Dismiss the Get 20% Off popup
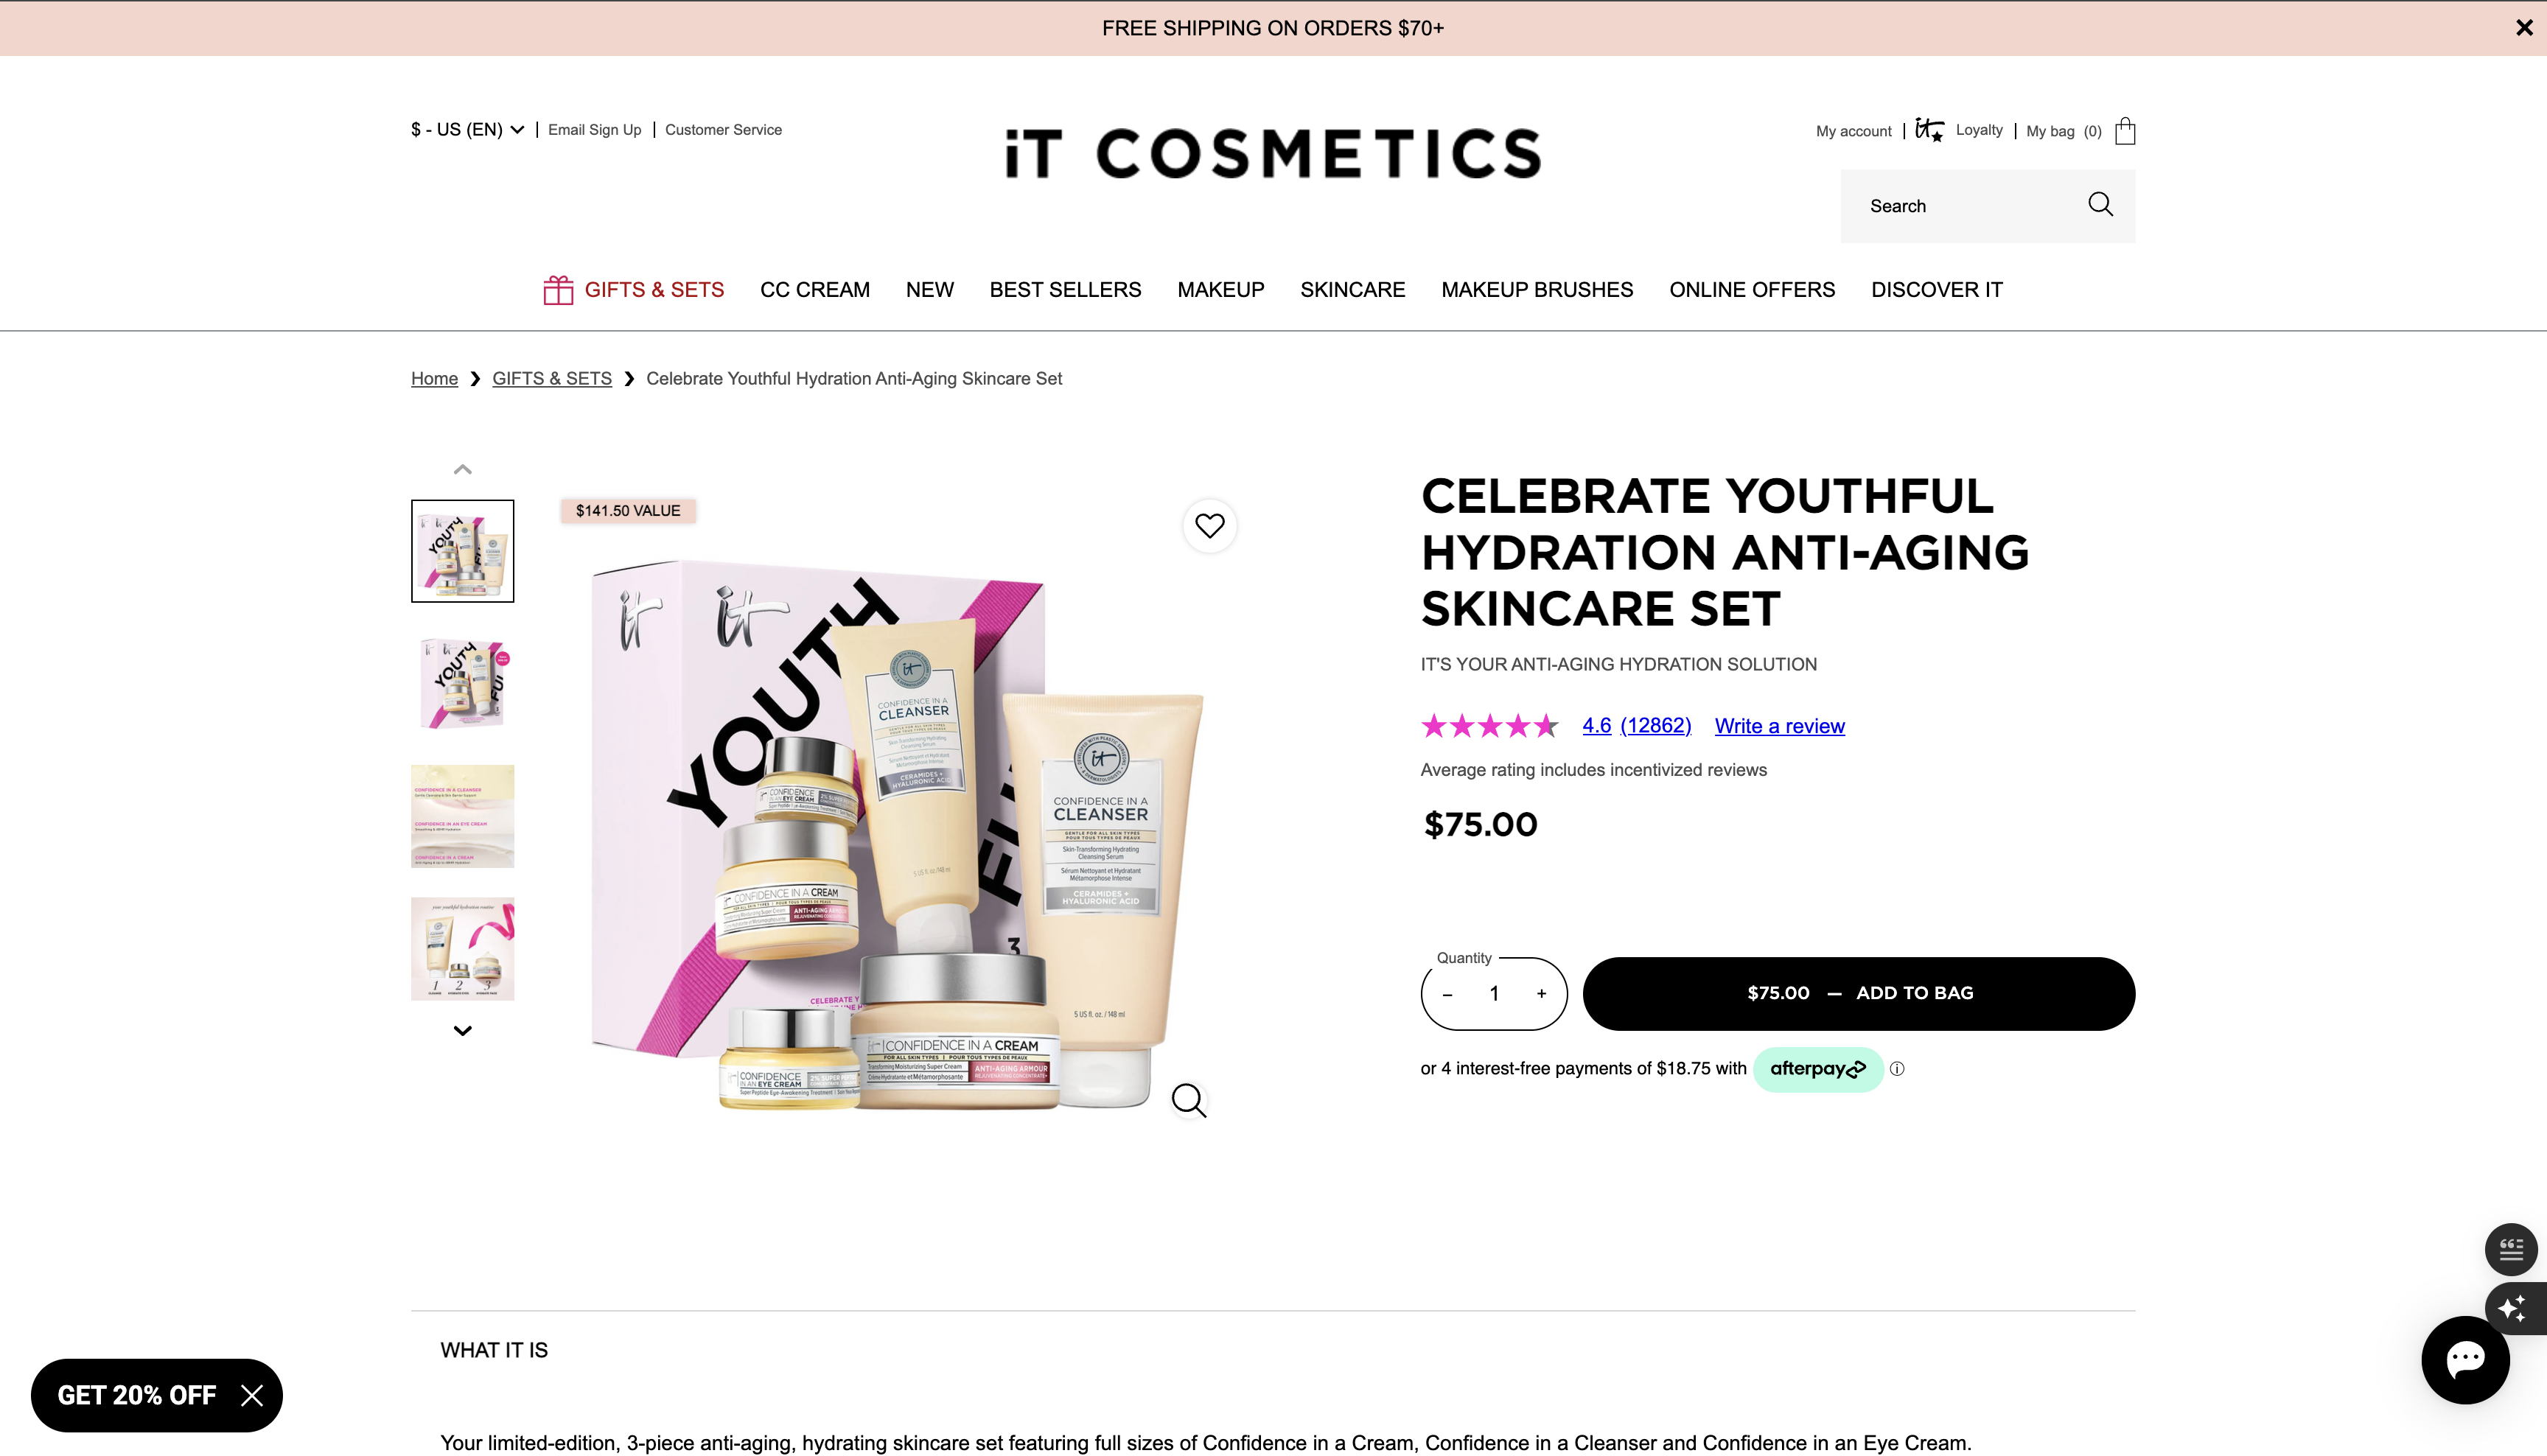Screen dimensions: 2547x1456 [x=252, y=1395]
